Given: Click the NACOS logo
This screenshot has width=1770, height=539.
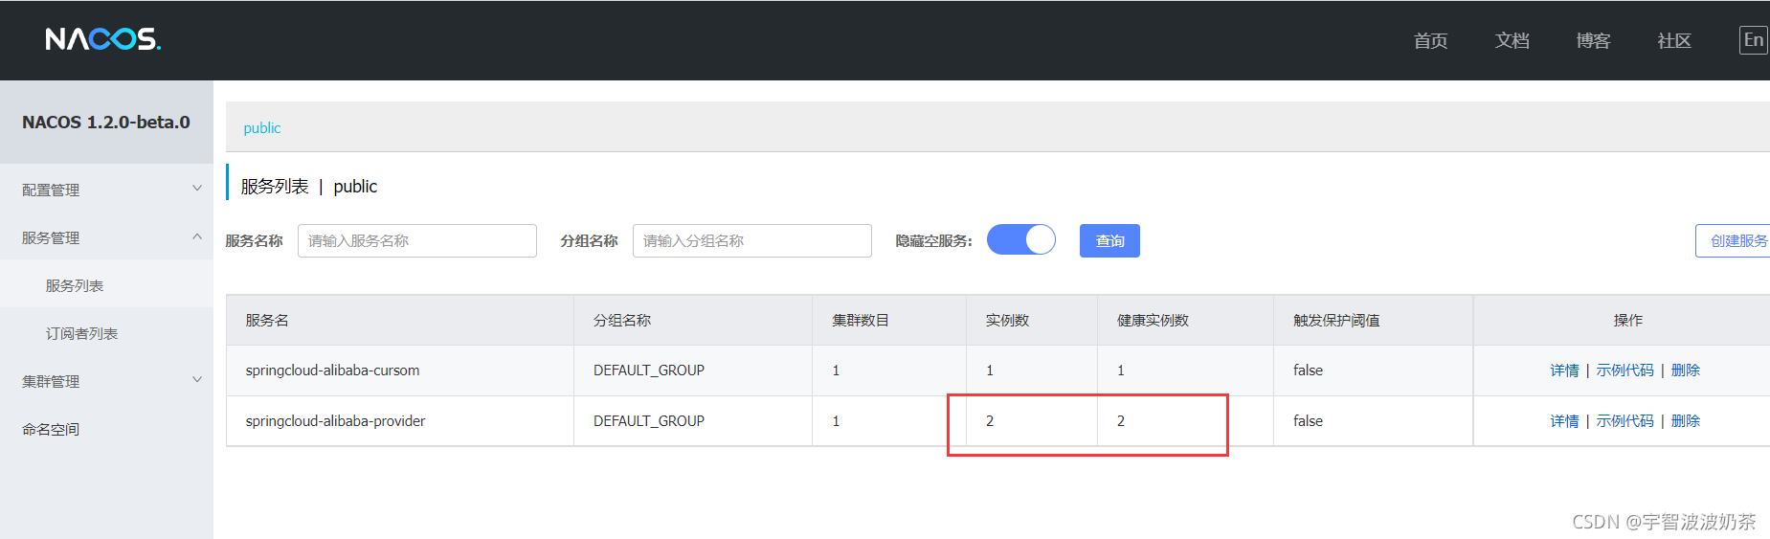Looking at the screenshot, I should pyautogui.click(x=103, y=39).
